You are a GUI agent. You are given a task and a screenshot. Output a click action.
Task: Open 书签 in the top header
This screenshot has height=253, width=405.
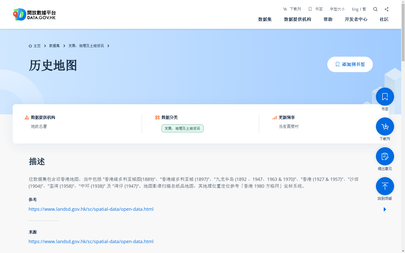(x=316, y=9)
